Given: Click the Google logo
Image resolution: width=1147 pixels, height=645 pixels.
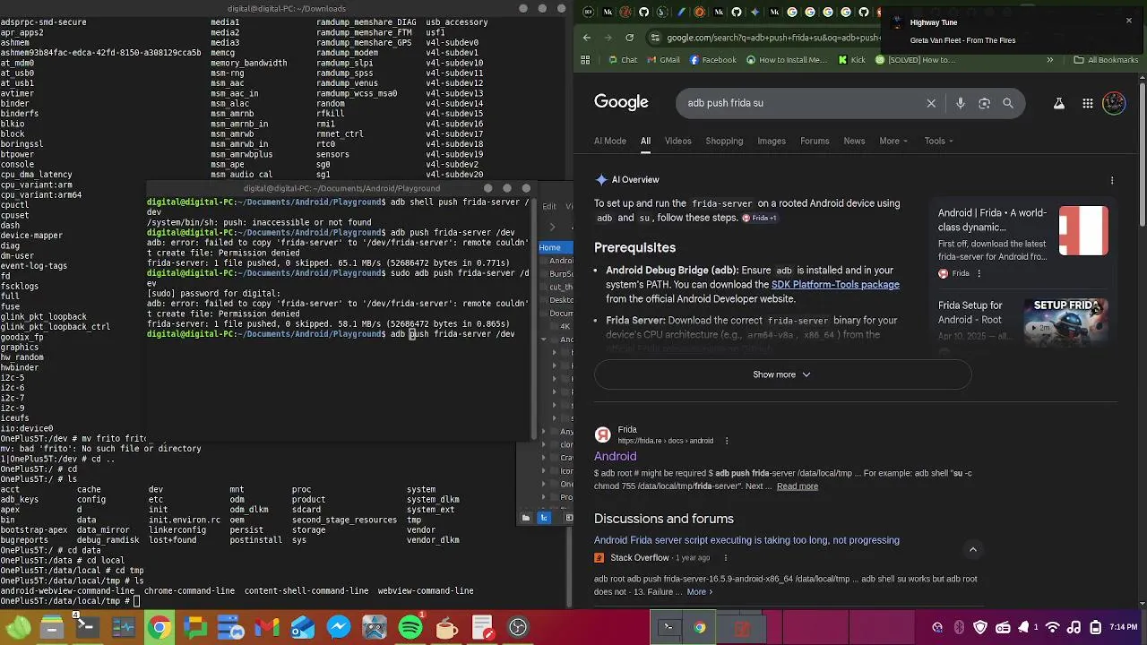Looking at the screenshot, I should click(621, 102).
